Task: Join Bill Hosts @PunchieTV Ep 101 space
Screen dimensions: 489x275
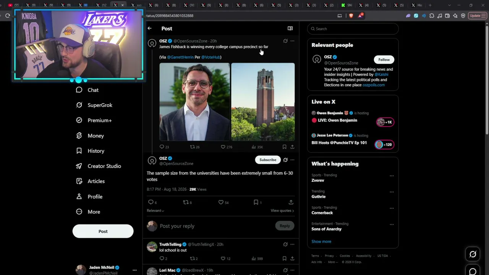Action: pyautogui.click(x=385, y=144)
